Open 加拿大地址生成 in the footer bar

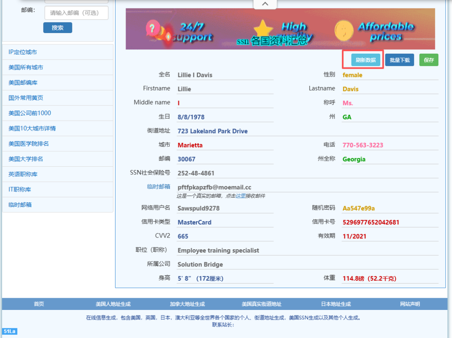pyautogui.click(x=187, y=304)
